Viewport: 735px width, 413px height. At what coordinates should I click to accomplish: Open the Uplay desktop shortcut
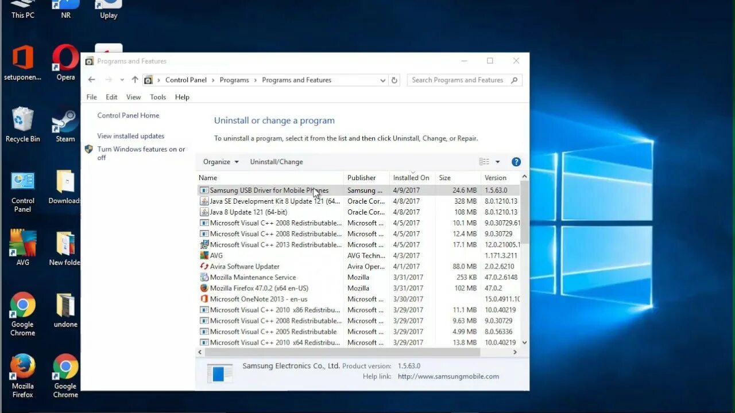pos(109,10)
